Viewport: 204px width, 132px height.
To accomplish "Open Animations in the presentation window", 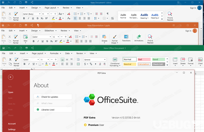I will [139, 38].
